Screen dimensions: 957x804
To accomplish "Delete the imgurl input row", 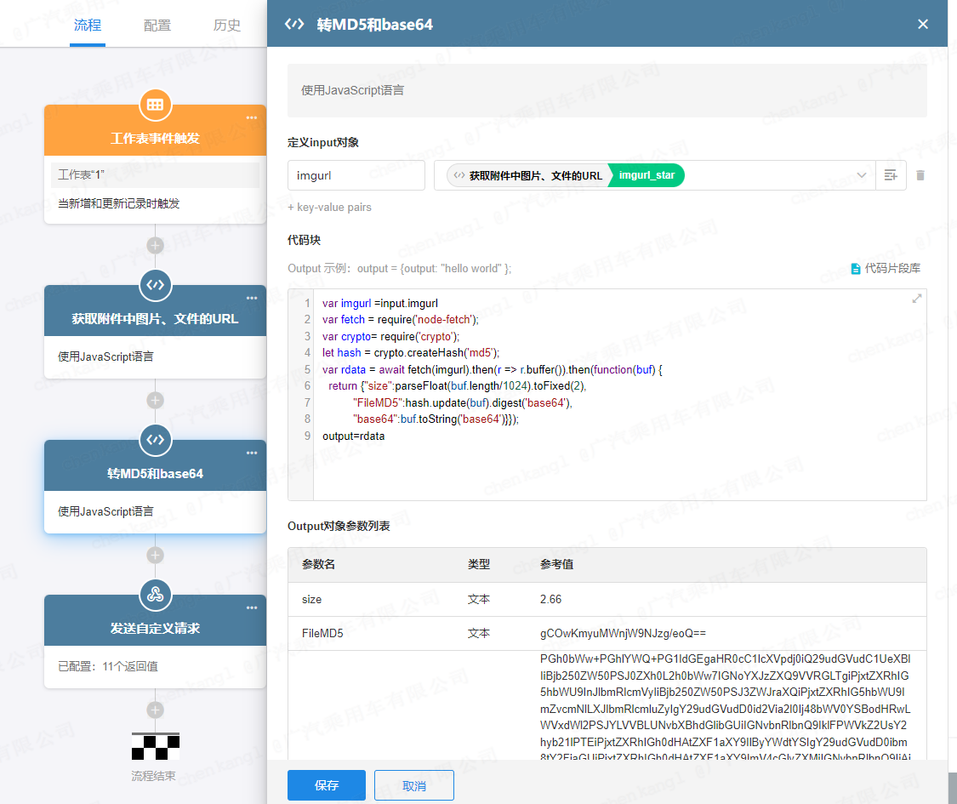I will 920,175.
